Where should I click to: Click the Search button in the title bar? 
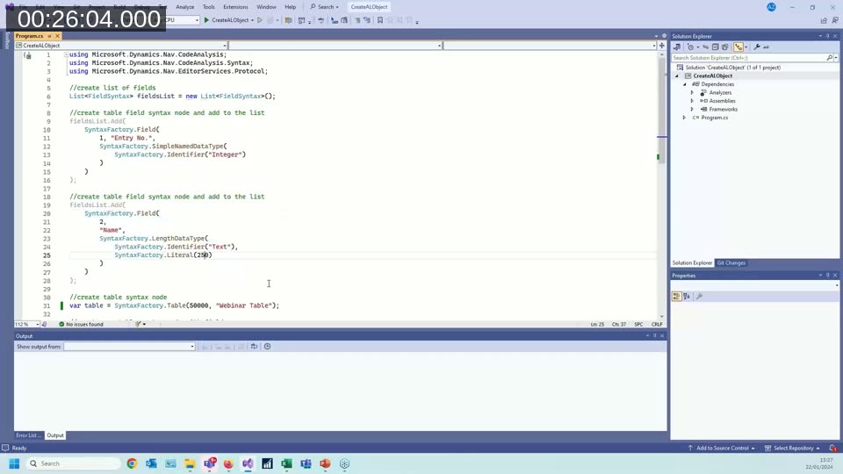(x=324, y=7)
